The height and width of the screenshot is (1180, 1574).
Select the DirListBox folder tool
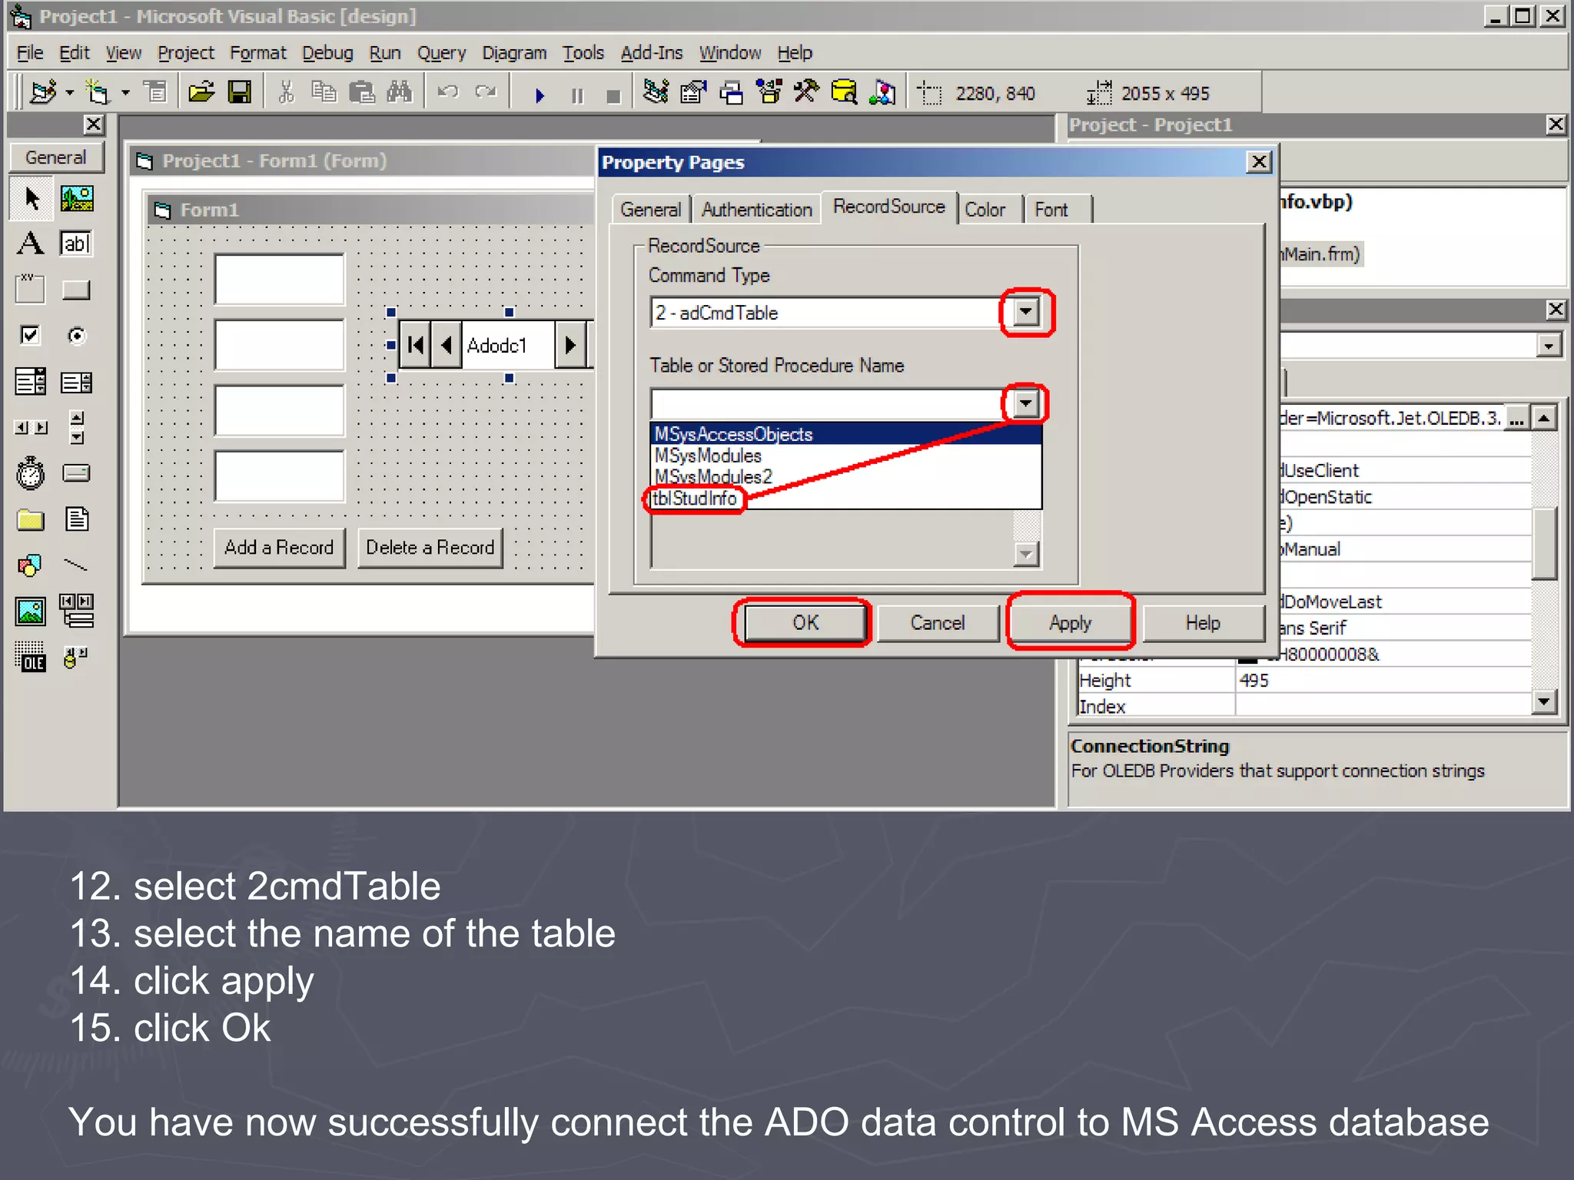[x=31, y=520]
